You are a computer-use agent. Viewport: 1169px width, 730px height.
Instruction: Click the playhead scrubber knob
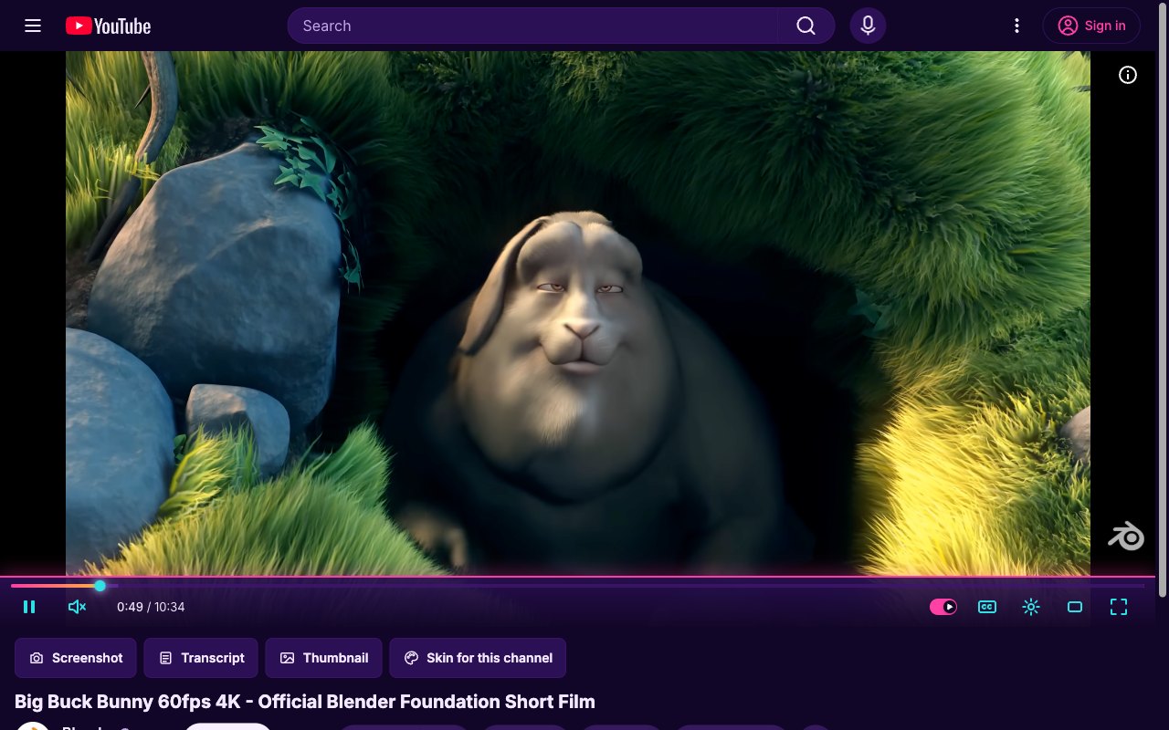(x=100, y=586)
